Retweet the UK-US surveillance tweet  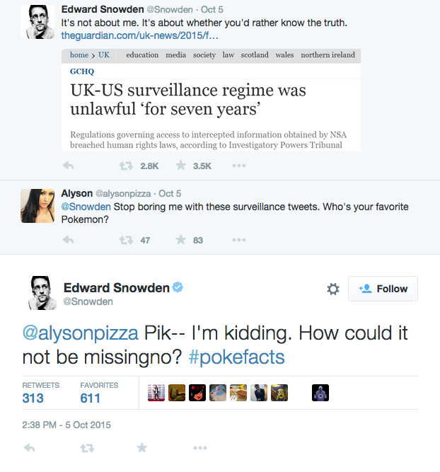click(126, 166)
